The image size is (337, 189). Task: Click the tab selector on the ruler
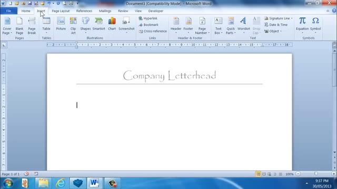[x=4, y=45]
